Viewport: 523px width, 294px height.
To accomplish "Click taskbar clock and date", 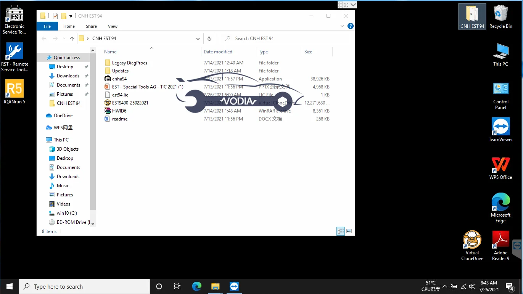I will [x=488, y=286].
